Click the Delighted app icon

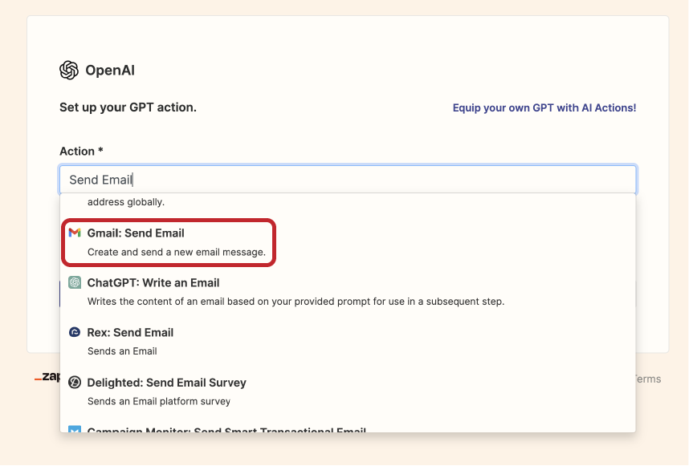coord(74,383)
